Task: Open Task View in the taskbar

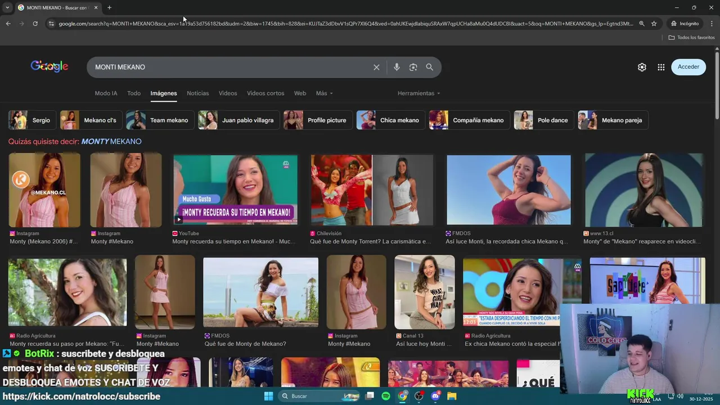Action: pyautogui.click(x=370, y=396)
